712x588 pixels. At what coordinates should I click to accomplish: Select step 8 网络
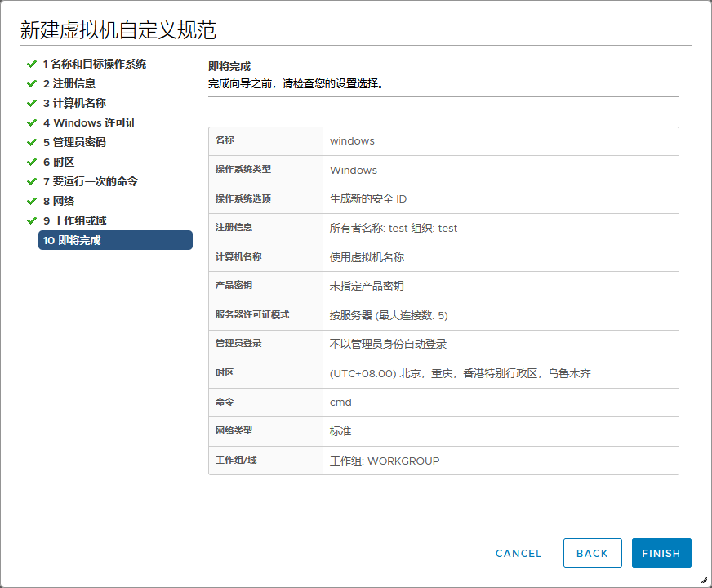(x=59, y=201)
